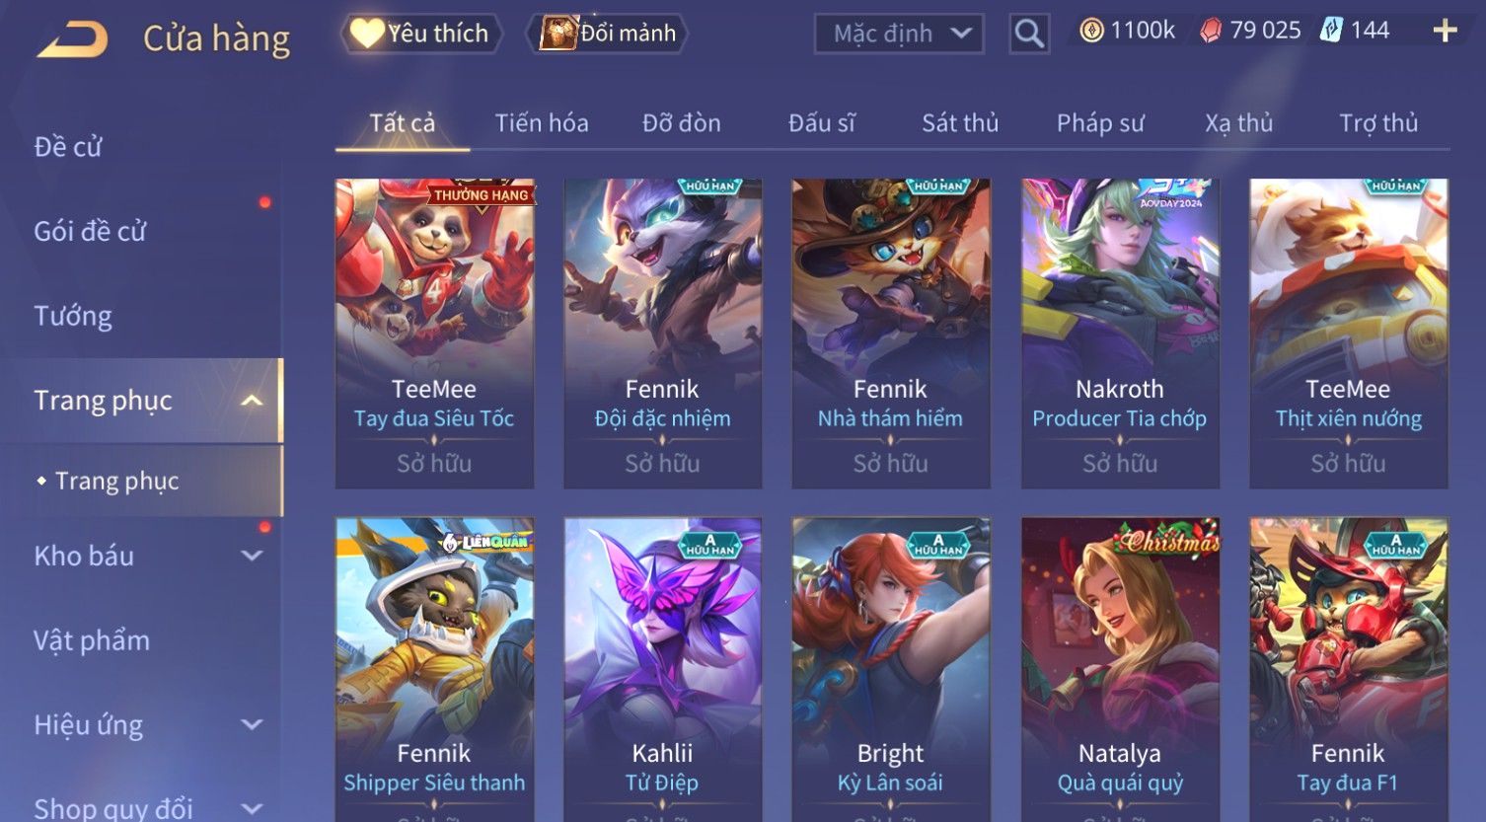Collapse the Trang phục sidebar section
Screen dimensions: 1486x822
pos(252,400)
